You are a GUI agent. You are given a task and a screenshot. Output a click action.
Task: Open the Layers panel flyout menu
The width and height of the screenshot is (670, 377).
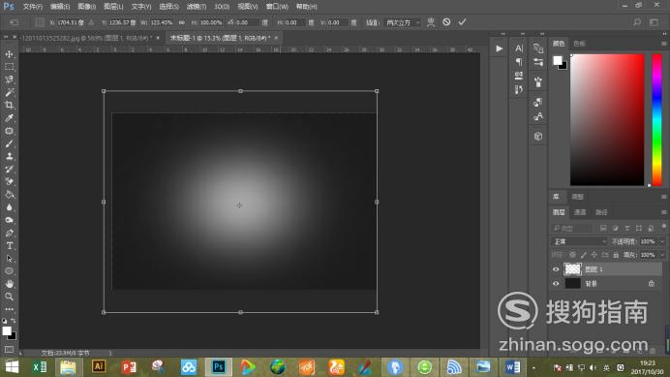pyautogui.click(x=663, y=212)
